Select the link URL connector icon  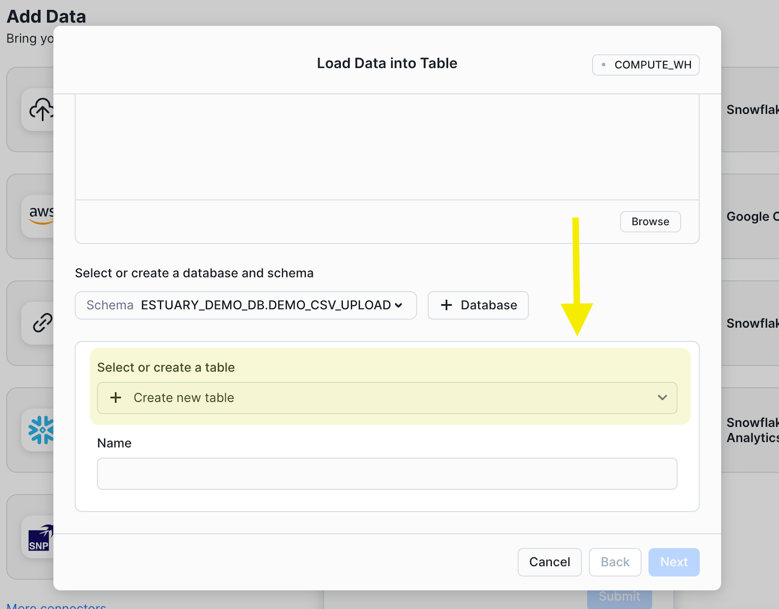(41, 323)
